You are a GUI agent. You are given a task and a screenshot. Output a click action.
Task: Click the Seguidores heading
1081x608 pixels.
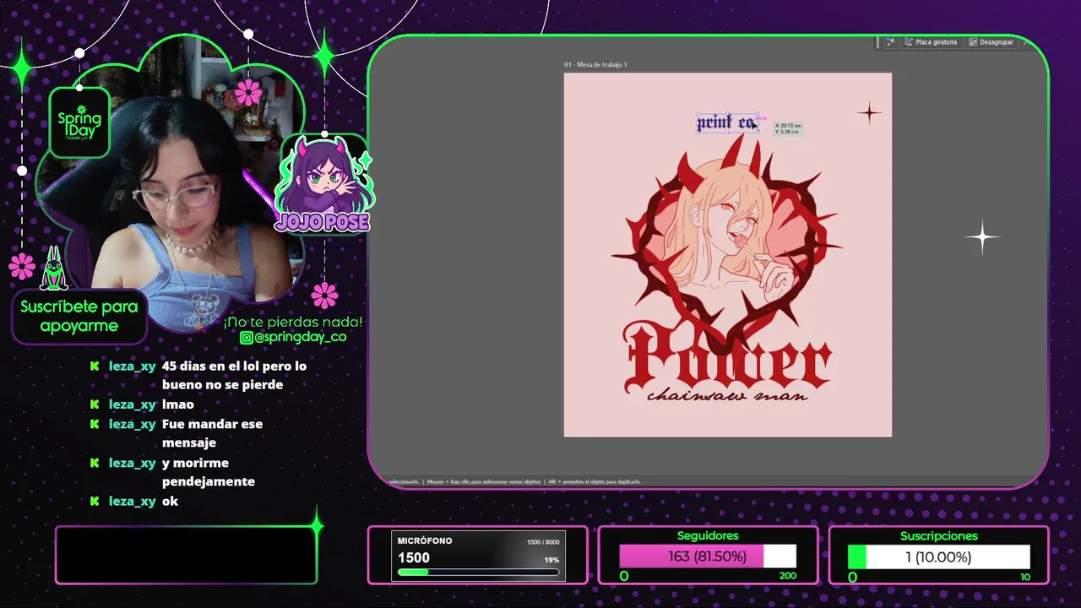tap(708, 536)
